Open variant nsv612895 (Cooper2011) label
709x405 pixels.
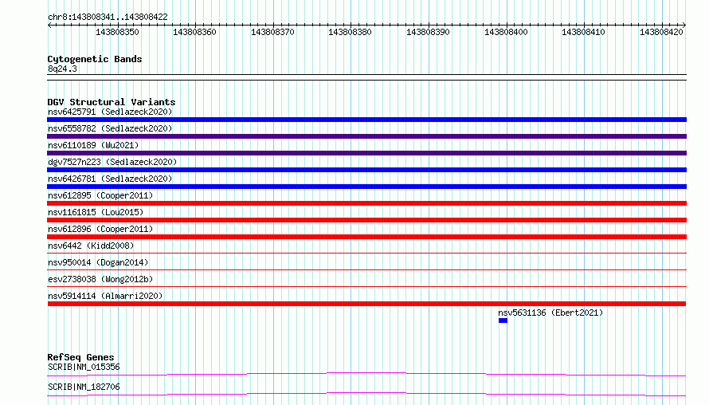[x=100, y=195]
